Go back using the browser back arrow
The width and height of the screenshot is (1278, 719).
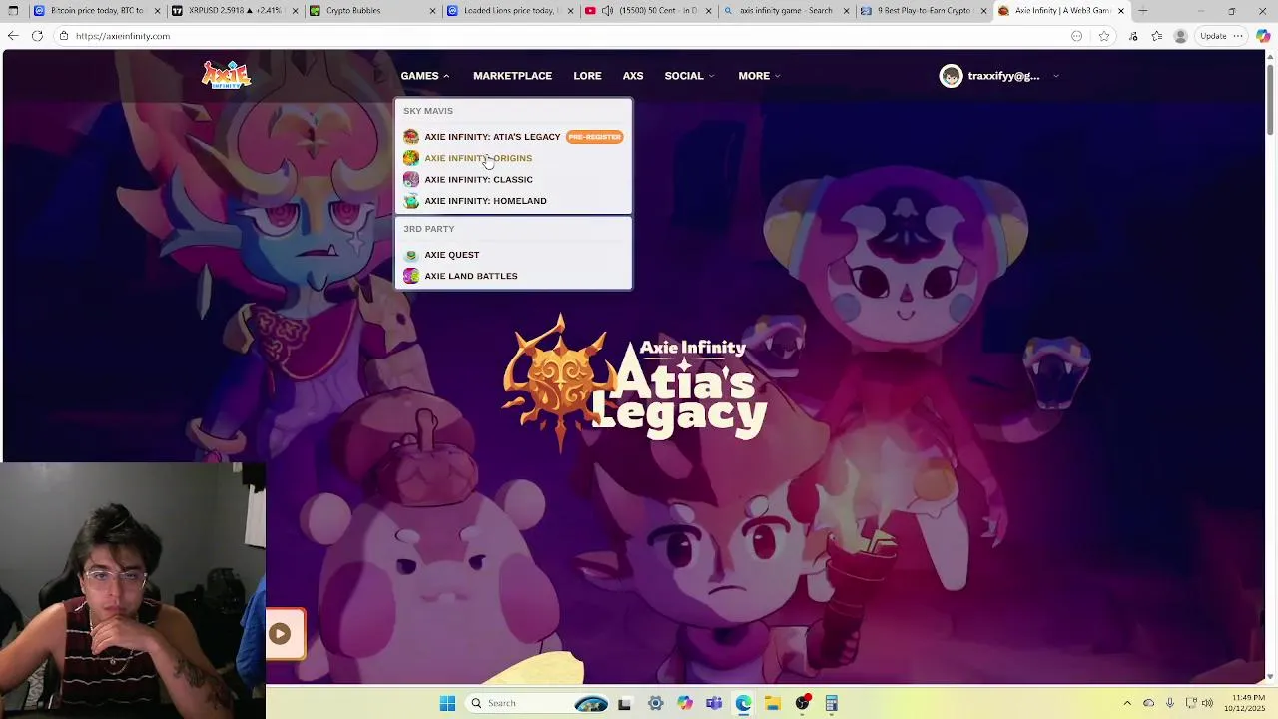[x=13, y=36]
